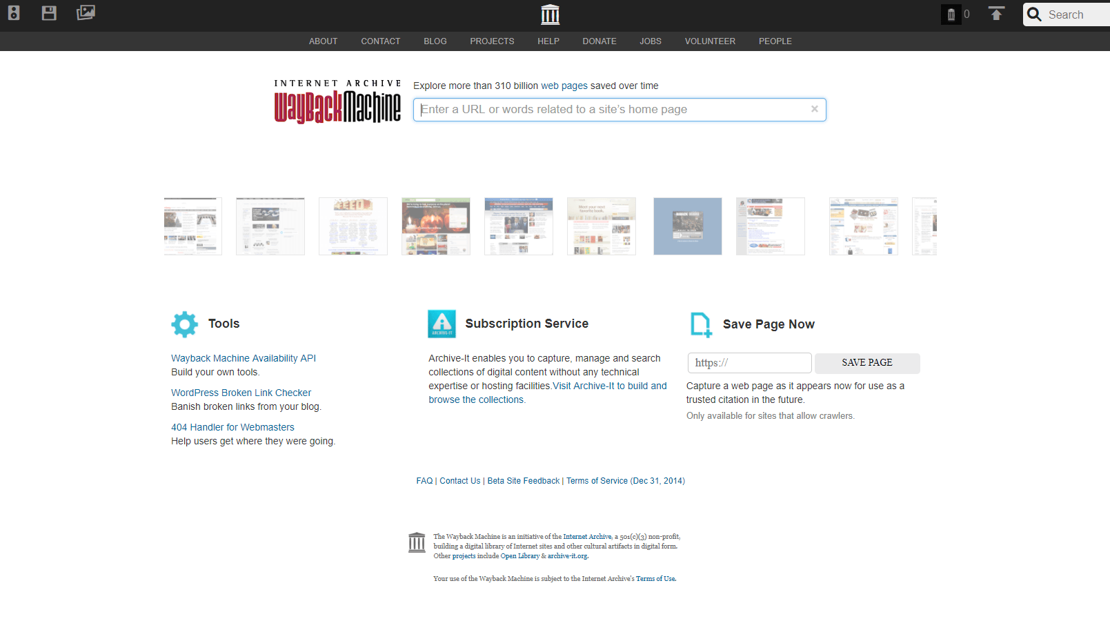This screenshot has height=621, width=1110.
Task: Click the Save Page Now document icon
Action: pyautogui.click(x=701, y=324)
